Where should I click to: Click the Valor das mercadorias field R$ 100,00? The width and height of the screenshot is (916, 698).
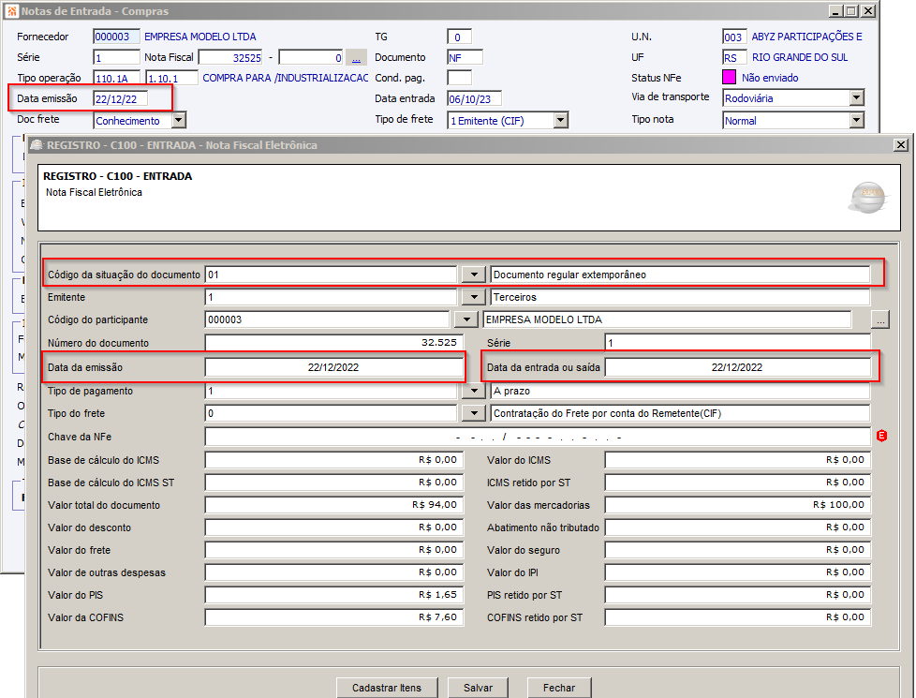(x=738, y=504)
